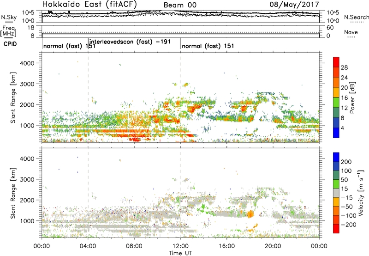Click the gray segment of Velocity colorbar
The width and height of the screenshot is (369, 256).
point(336,193)
